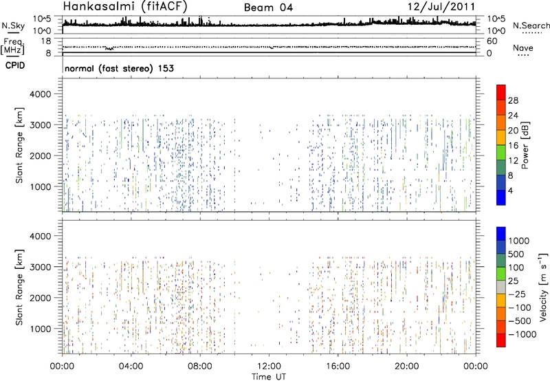
Task: Click the N.Search legend label
Action: pyautogui.click(x=531, y=25)
